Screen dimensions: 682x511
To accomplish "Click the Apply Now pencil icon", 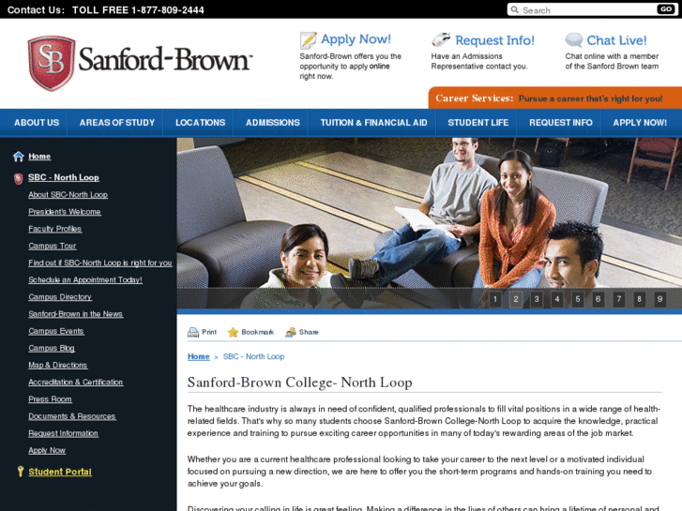I will click(x=308, y=40).
